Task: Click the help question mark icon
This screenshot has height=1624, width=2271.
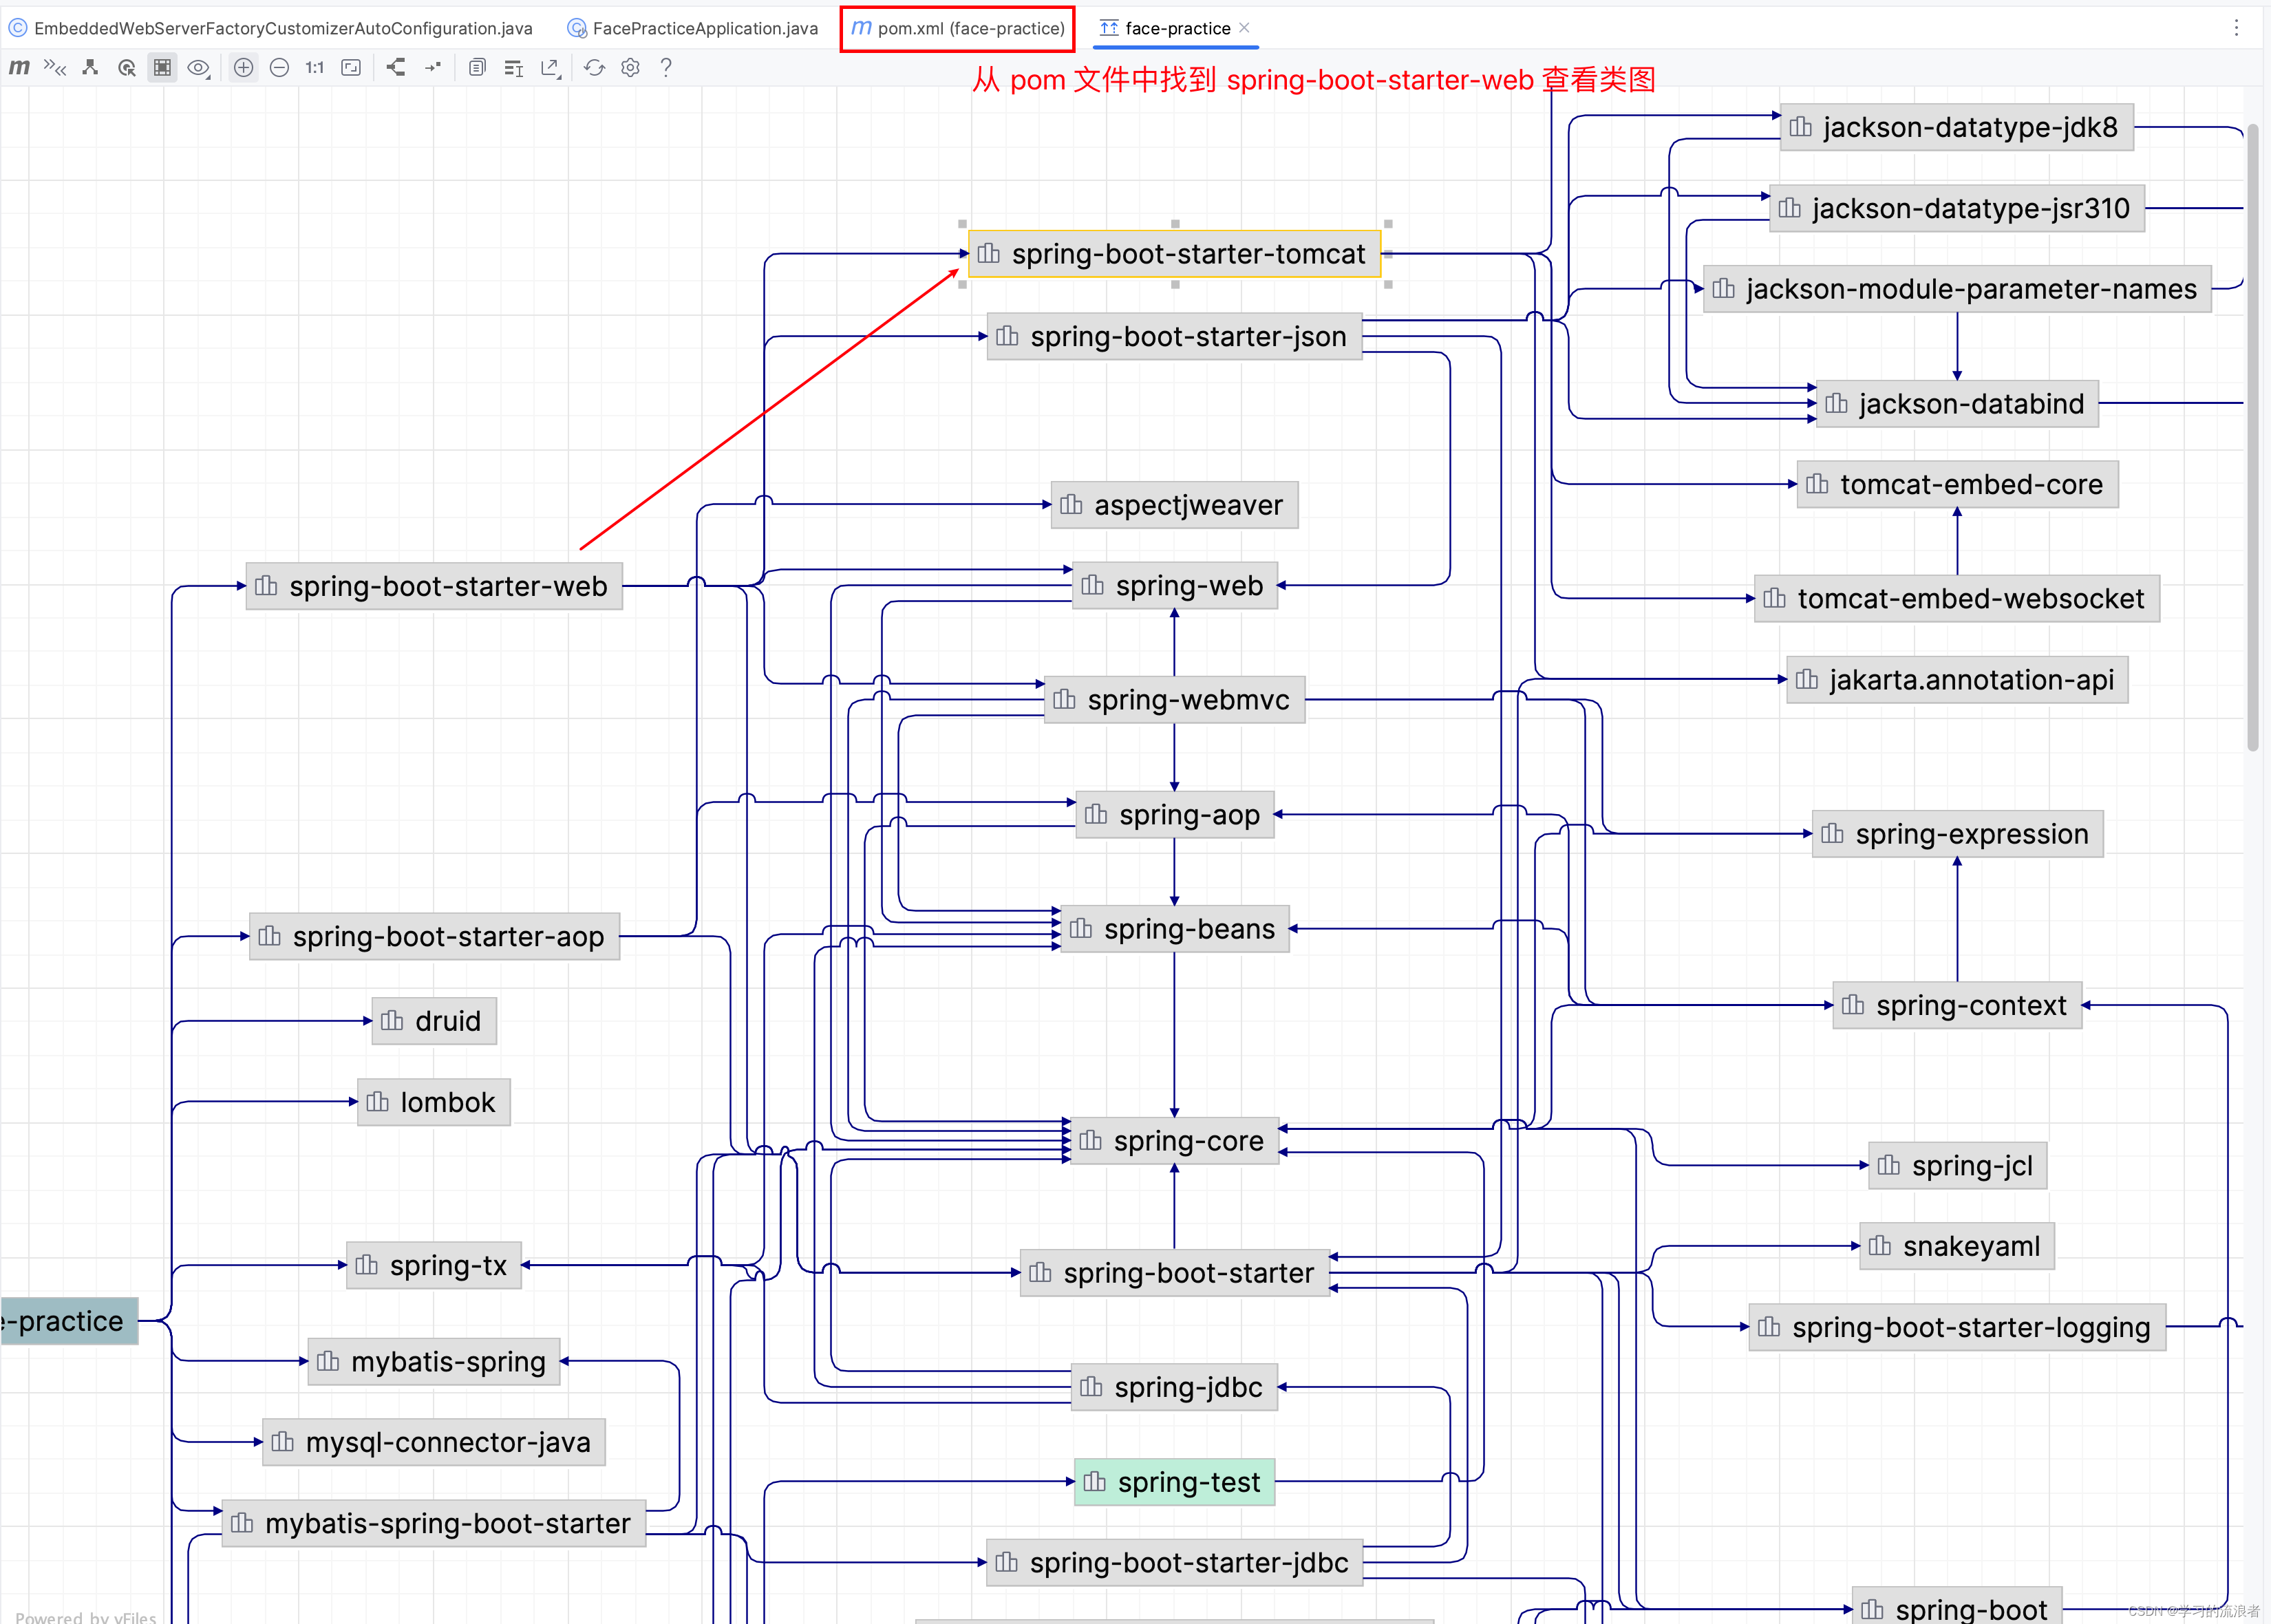Action: 666,68
